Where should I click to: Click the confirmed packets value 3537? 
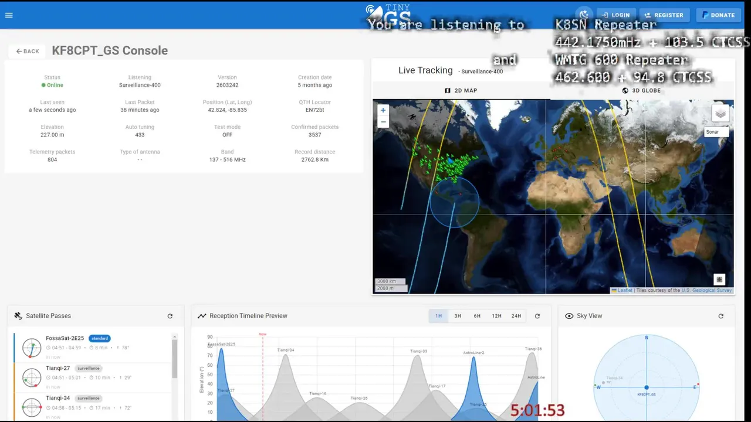pos(315,135)
